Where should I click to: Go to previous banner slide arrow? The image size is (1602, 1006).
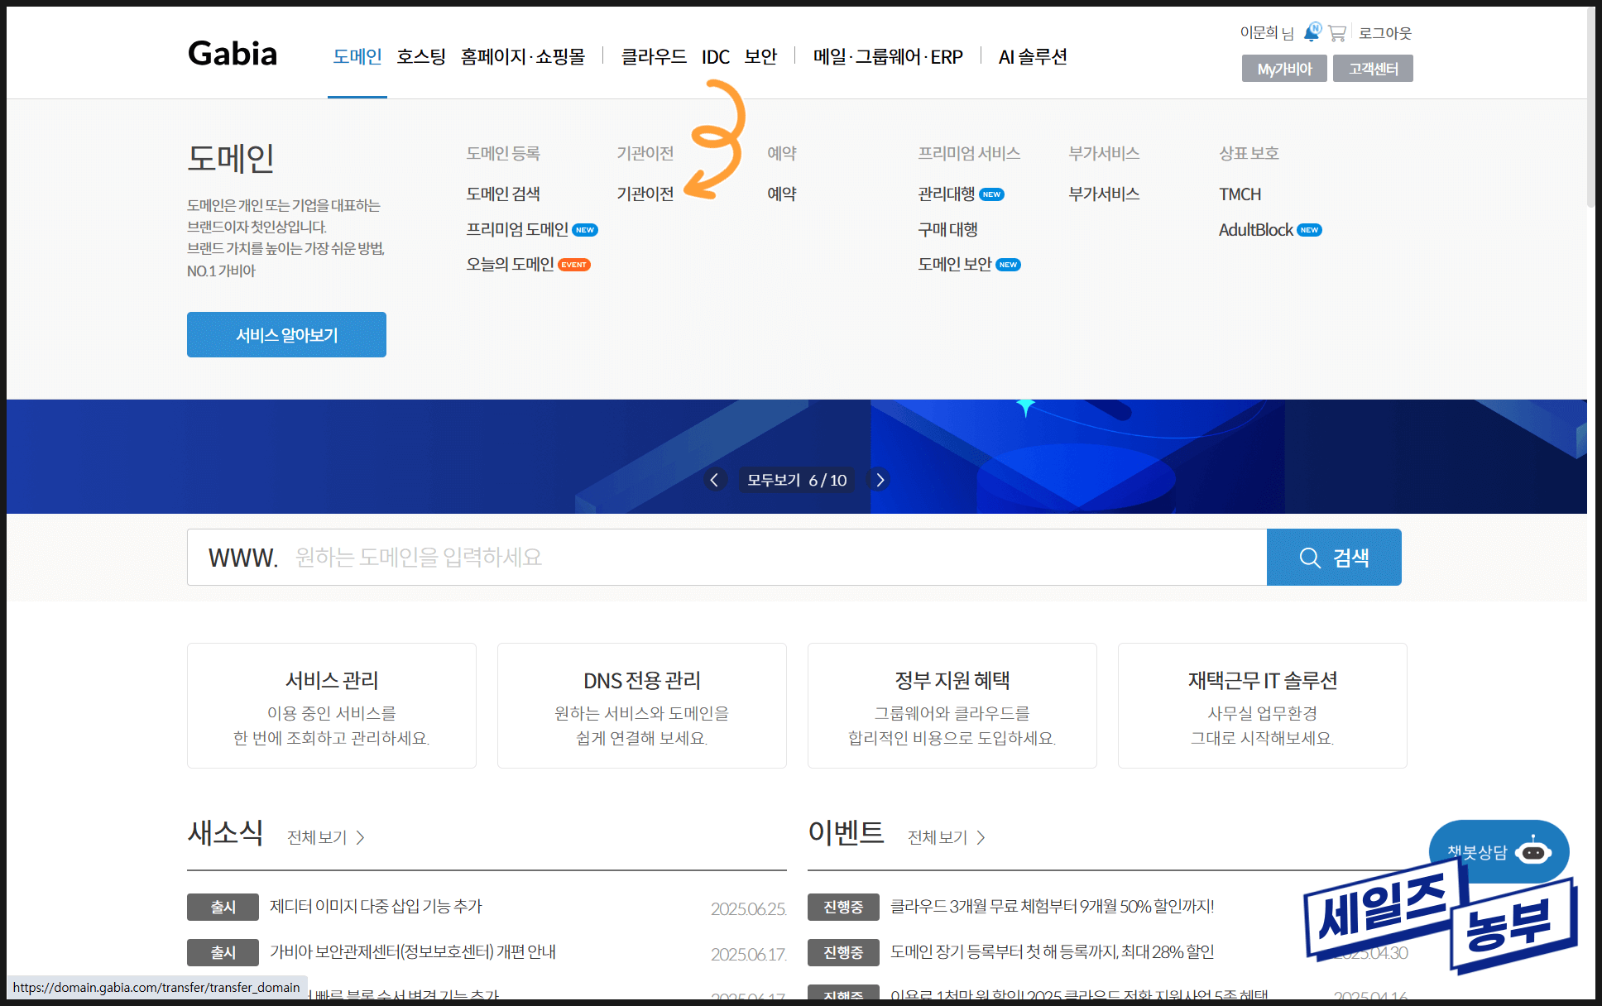(x=714, y=480)
